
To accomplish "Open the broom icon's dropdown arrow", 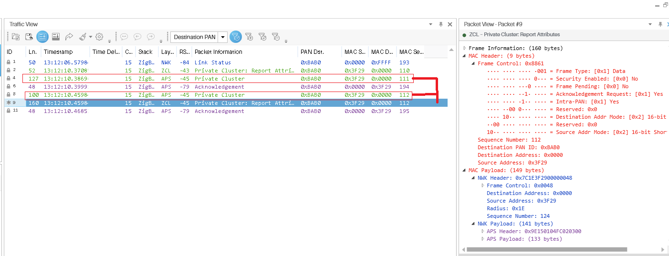I will point(91,37).
